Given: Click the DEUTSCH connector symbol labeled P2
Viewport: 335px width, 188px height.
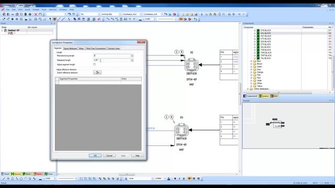Looking at the screenshot, I should point(192,65).
